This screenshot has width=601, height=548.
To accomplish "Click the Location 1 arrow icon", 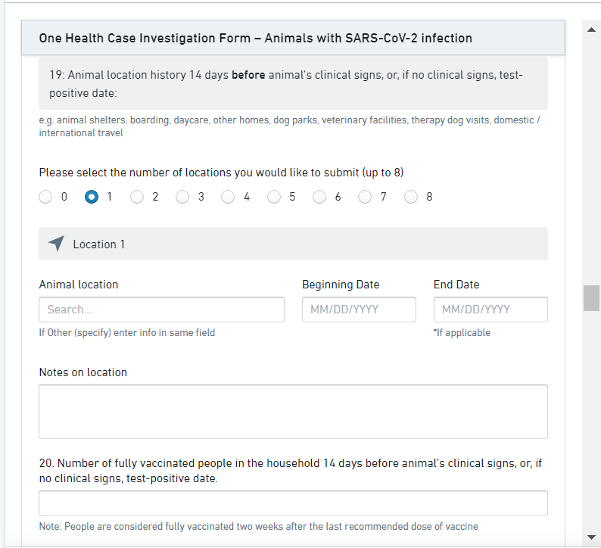I will click(x=56, y=244).
